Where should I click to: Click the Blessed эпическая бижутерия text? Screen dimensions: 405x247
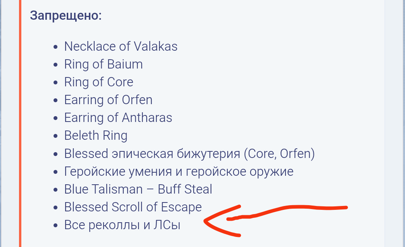coord(152,154)
